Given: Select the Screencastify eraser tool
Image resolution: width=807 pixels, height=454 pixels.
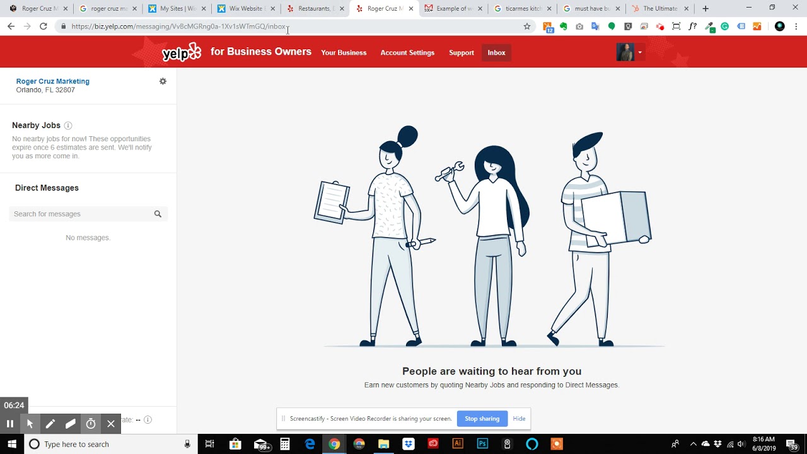Looking at the screenshot, I should (70, 424).
